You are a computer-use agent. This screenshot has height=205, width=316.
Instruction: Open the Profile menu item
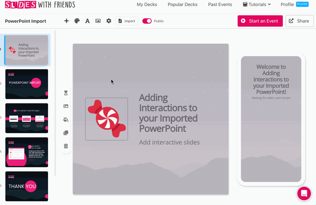287,4
